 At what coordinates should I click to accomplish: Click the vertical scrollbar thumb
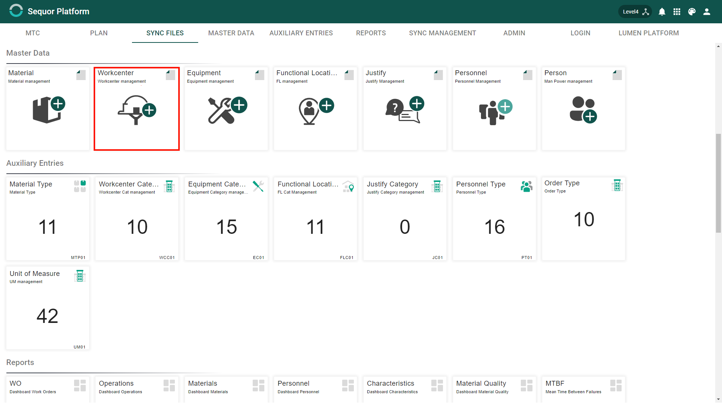[718, 183]
